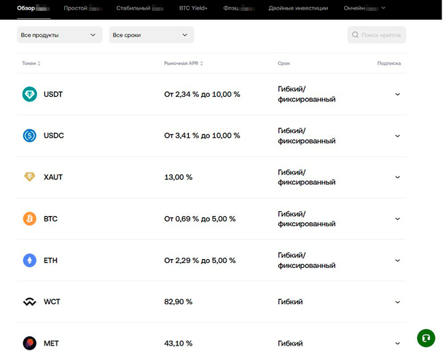Viewport: 443px width, 351px height.
Task: Expand the USDT row chevron
Action: [x=397, y=94]
